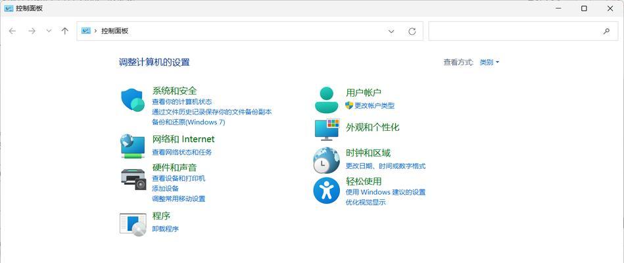Open 更改日期、时间或数字格式

point(385,166)
